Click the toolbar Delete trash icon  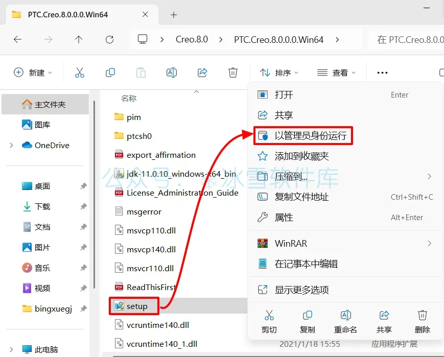click(x=233, y=73)
